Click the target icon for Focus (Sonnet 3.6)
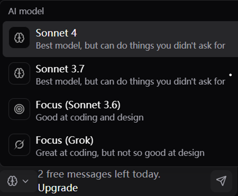The width and height of the screenshot is (238, 196). [x=19, y=109]
